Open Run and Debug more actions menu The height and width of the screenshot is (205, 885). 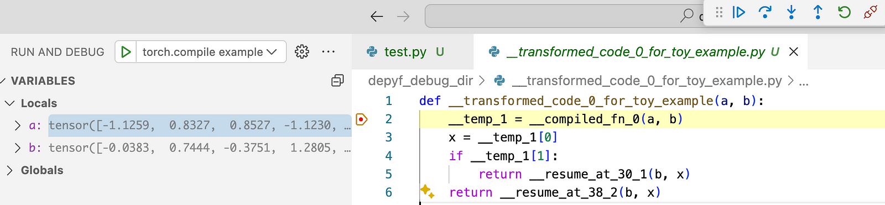pyautogui.click(x=329, y=52)
